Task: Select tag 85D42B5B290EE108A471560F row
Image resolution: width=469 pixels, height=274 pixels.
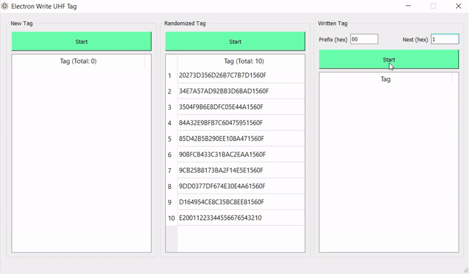Action: [x=221, y=139]
